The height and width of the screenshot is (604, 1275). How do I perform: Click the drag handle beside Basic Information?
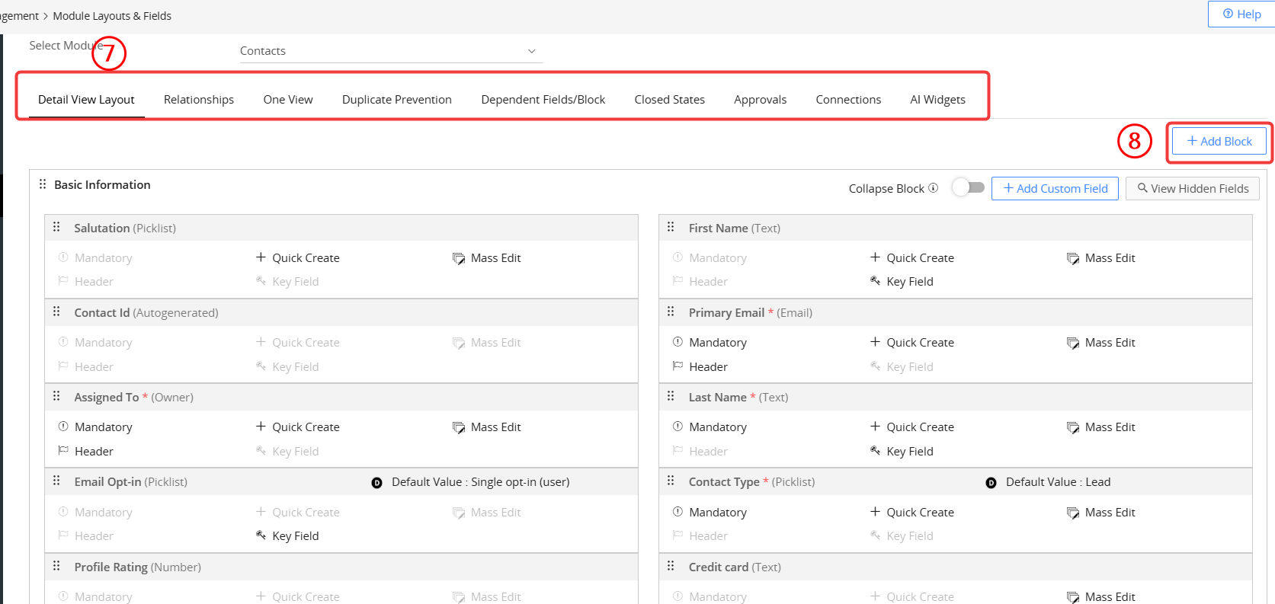(43, 184)
